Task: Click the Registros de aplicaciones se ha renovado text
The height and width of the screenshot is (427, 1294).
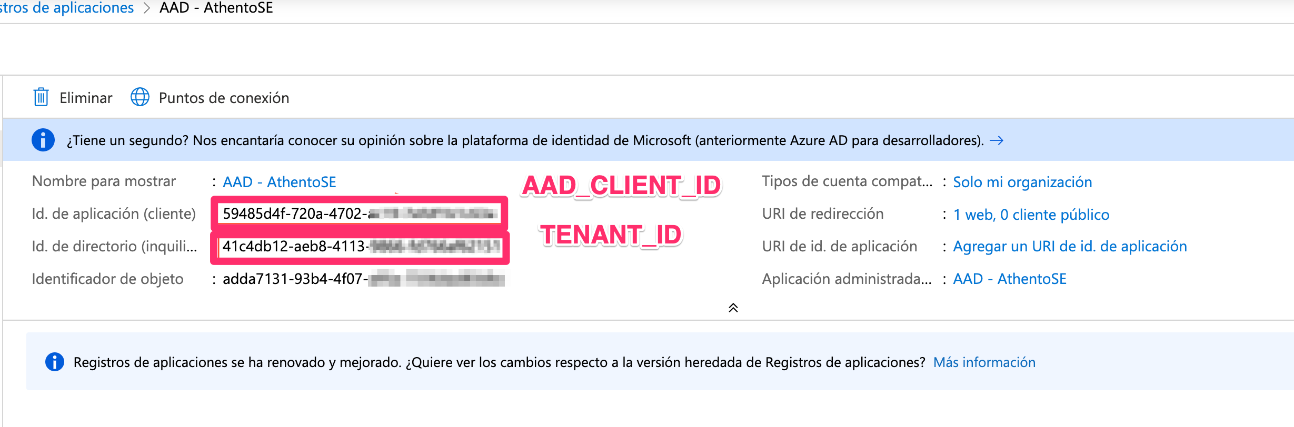Action: pyautogui.click(x=499, y=362)
